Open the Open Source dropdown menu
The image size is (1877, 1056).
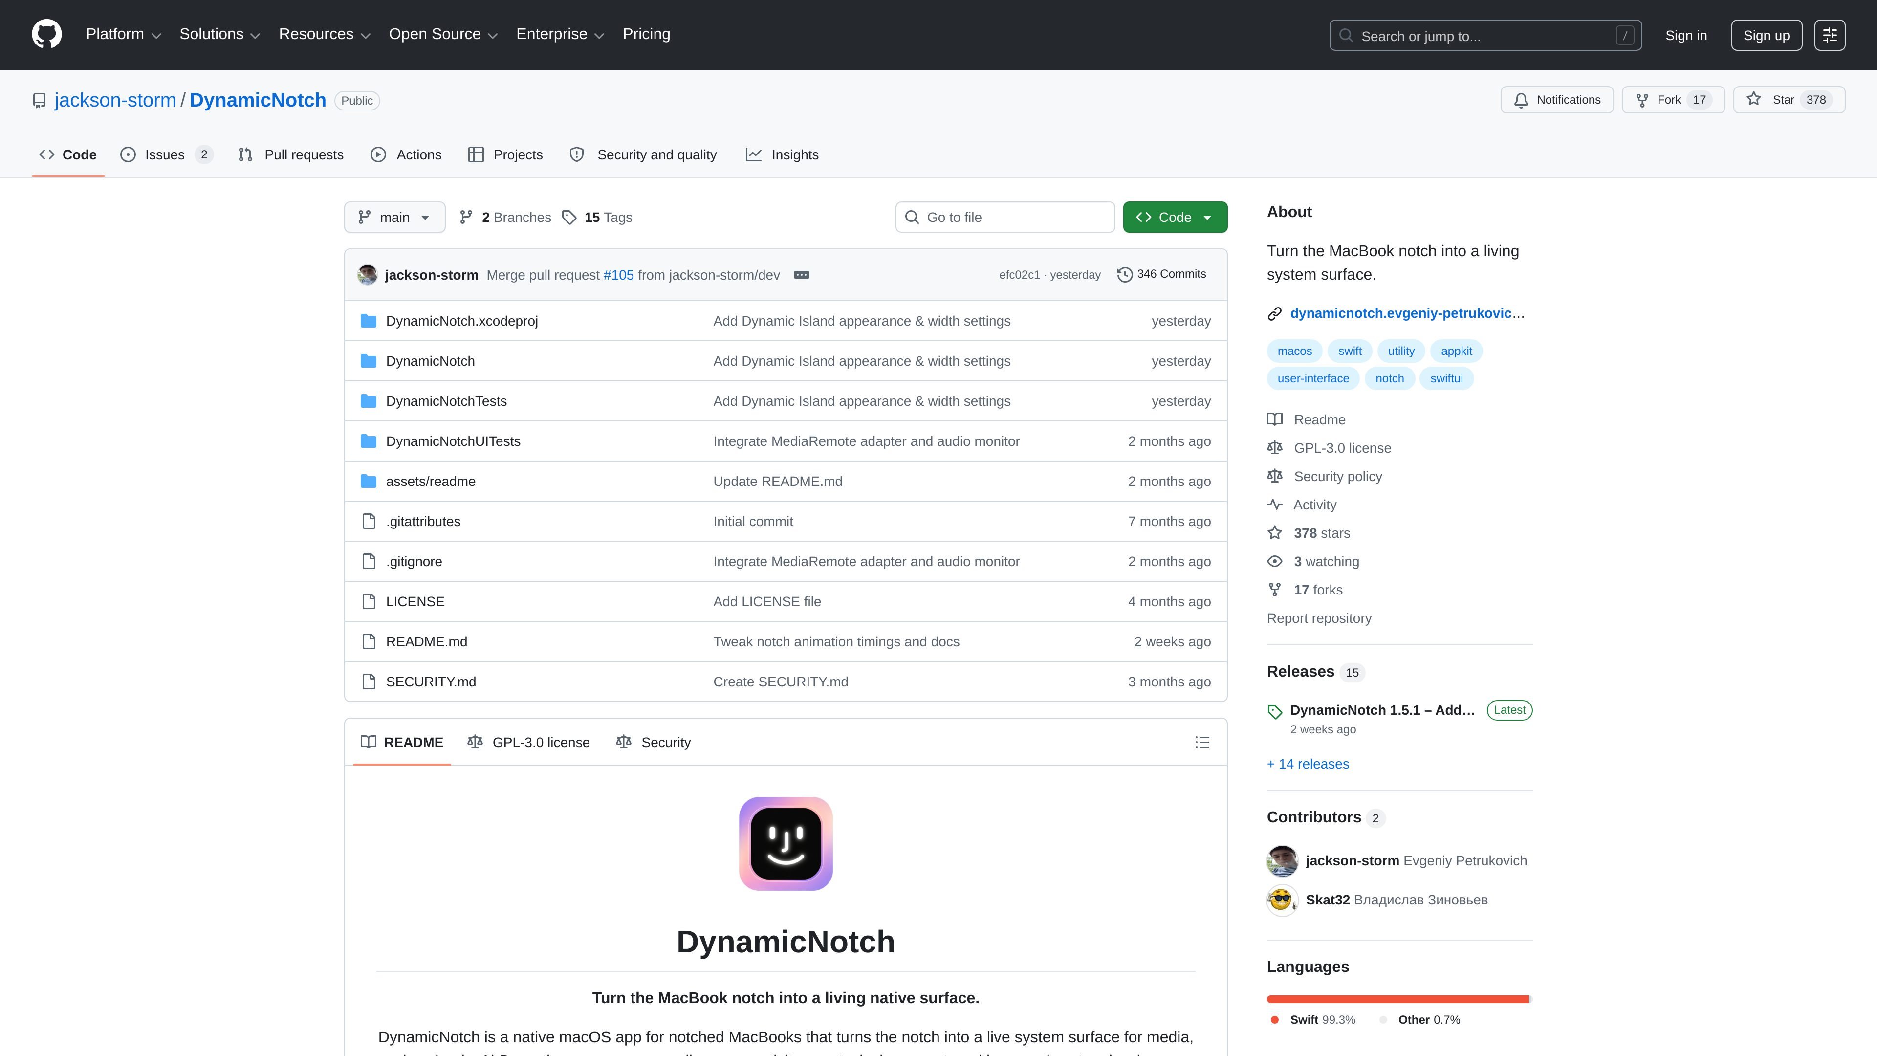[x=443, y=34]
